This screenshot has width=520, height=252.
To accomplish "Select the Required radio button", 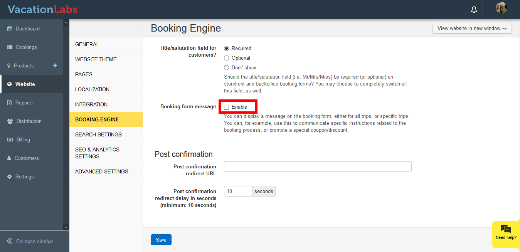I will point(227,49).
